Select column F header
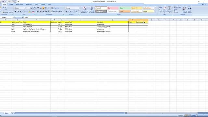 click(x=81, y=20)
